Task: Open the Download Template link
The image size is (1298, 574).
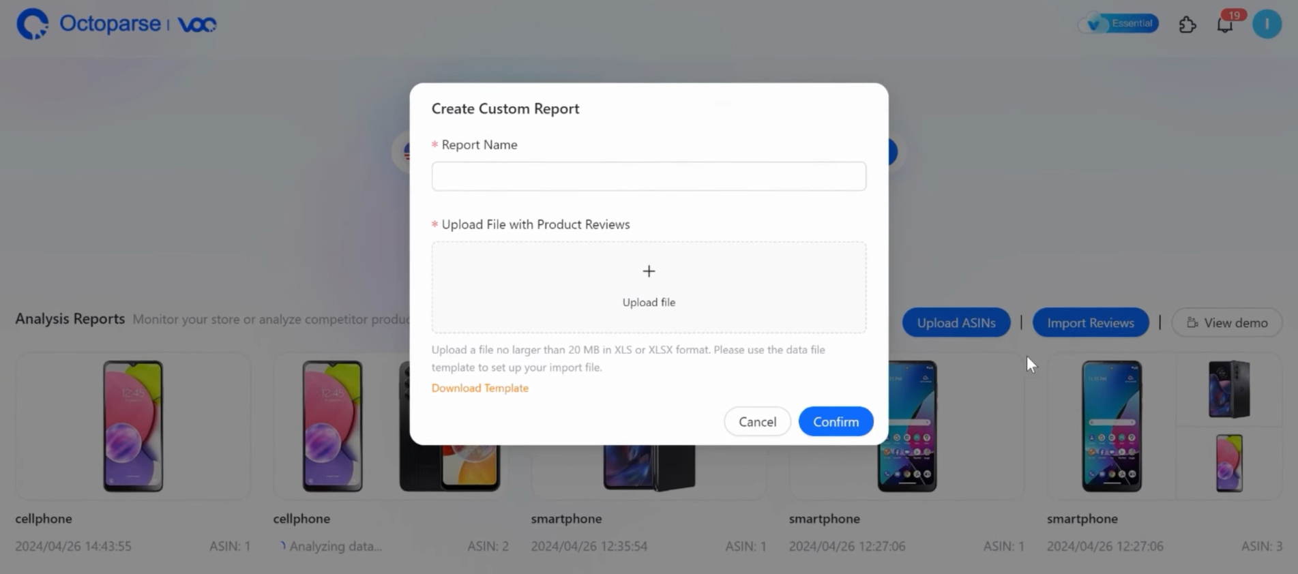Action: 480,388
